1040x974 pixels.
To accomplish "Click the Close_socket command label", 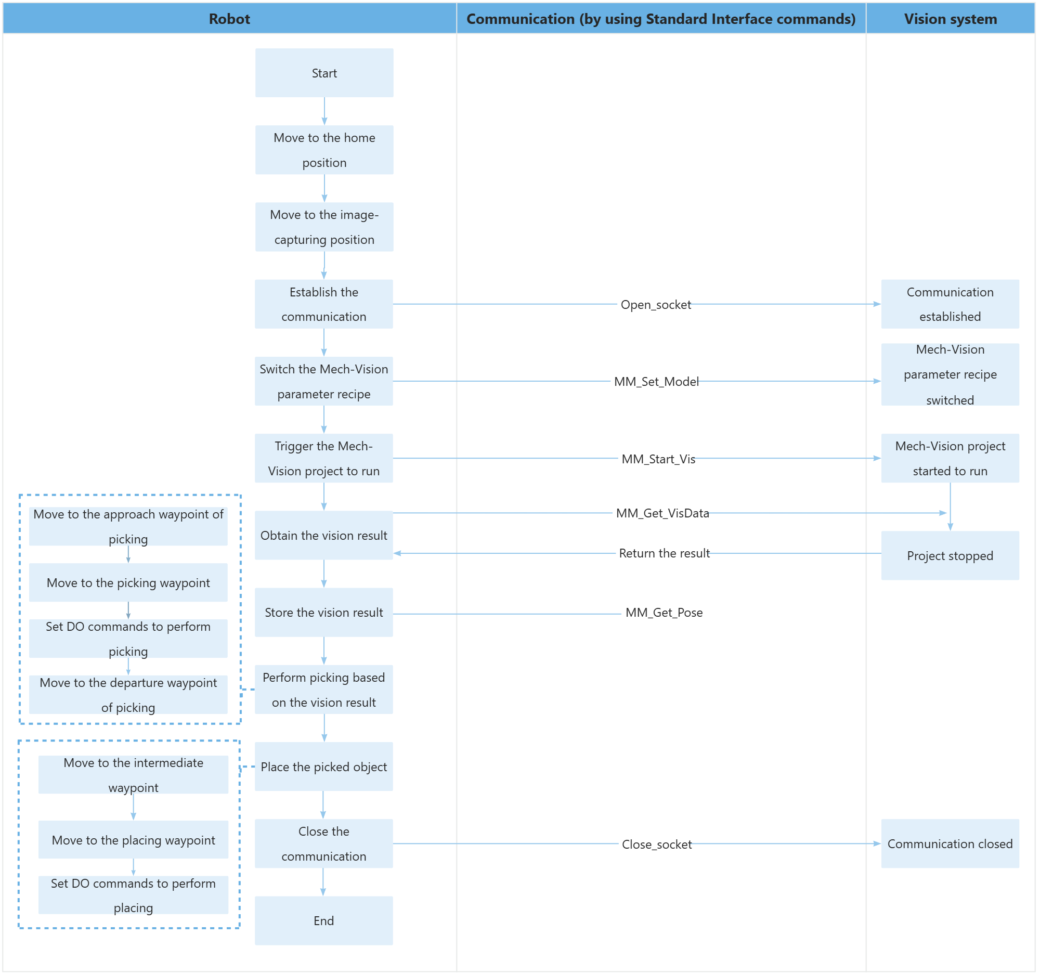I will tap(656, 845).
